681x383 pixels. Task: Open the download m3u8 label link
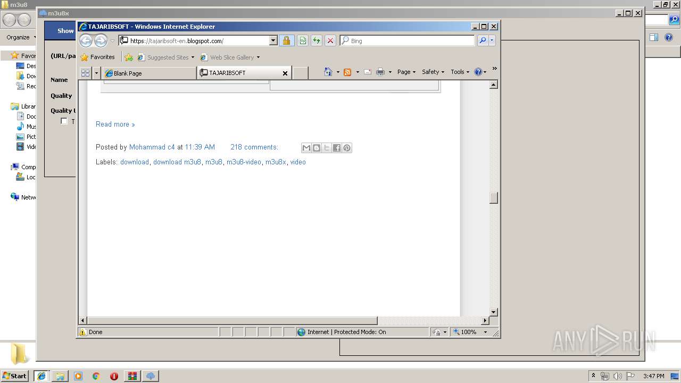pos(177,162)
